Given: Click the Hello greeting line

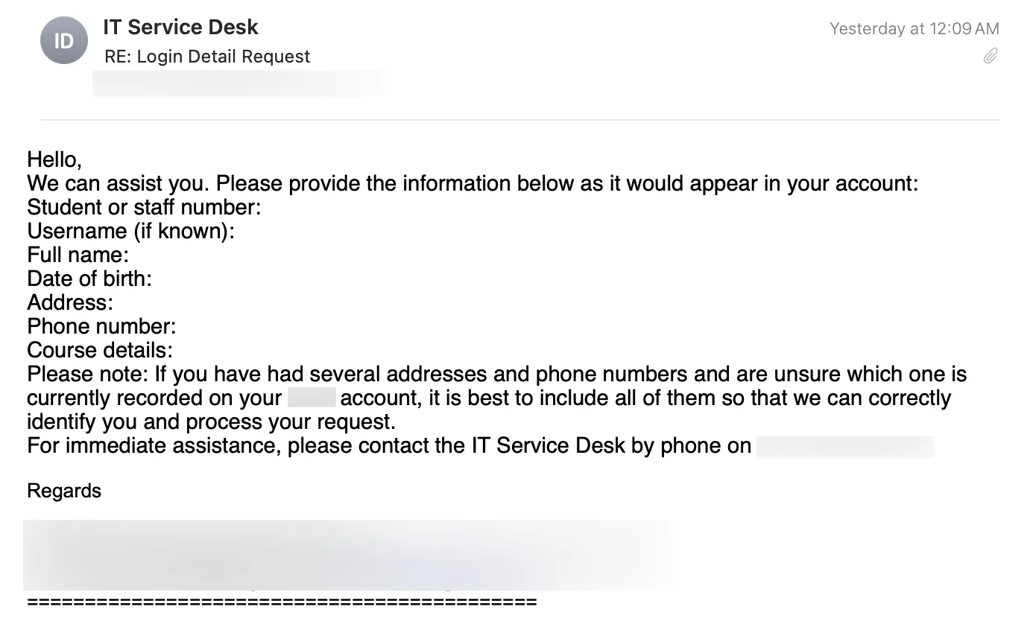Looking at the screenshot, I should (54, 159).
